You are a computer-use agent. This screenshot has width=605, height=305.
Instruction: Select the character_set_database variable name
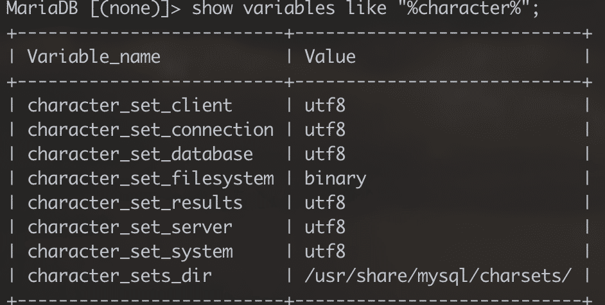click(140, 154)
